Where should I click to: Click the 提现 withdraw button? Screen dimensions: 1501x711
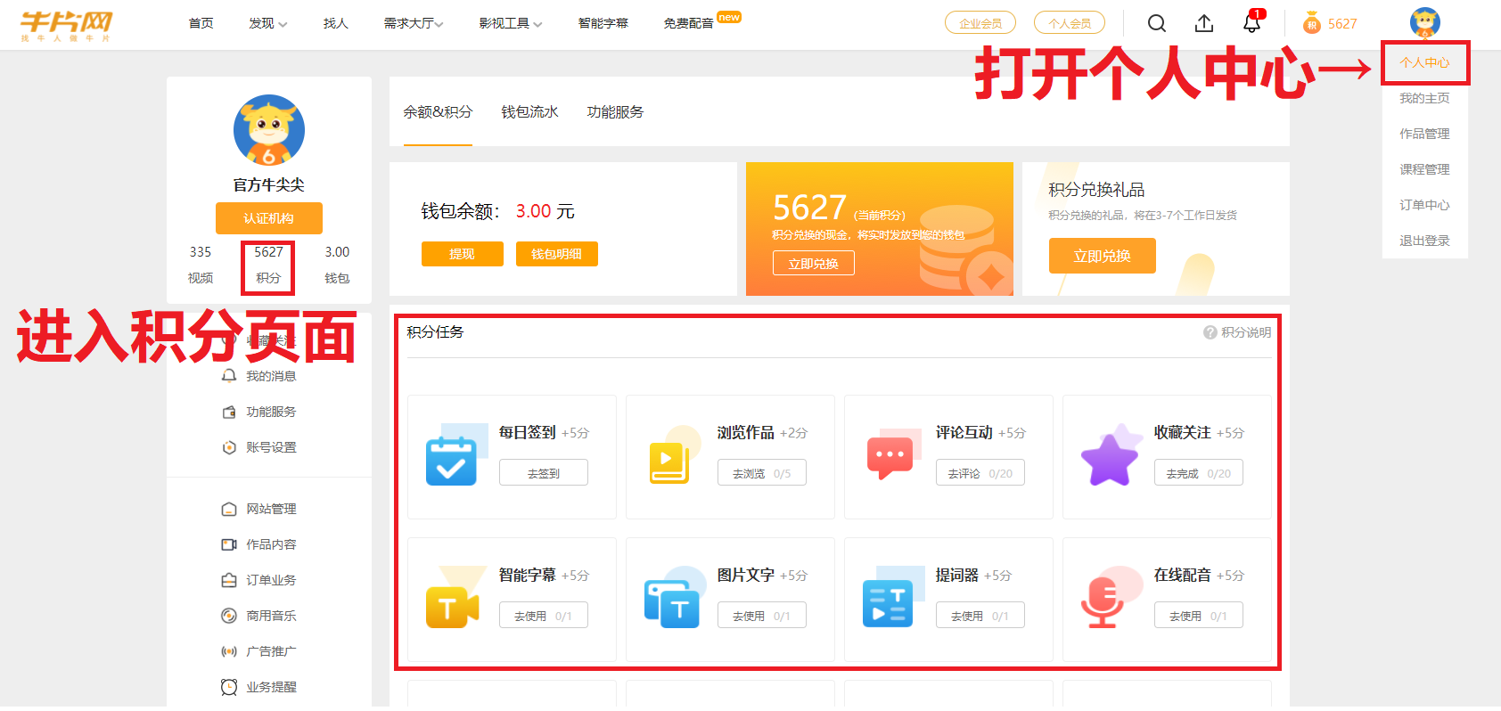[462, 254]
